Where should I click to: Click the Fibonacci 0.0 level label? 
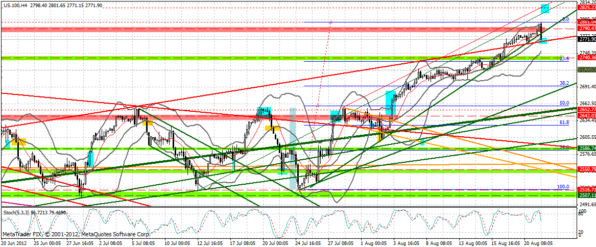(565, 19)
